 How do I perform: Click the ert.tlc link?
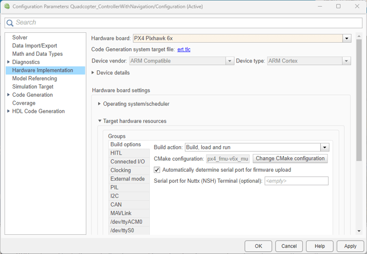pyautogui.click(x=183, y=49)
